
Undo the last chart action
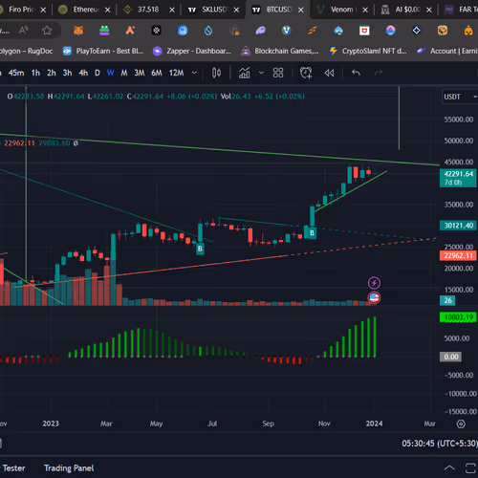356,73
